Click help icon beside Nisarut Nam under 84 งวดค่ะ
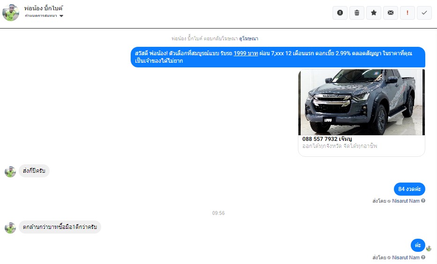 (423, 200)
